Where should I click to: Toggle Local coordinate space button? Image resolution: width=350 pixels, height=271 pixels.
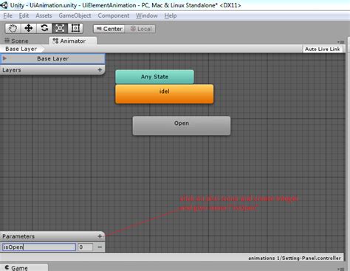(x=140, y=29)
